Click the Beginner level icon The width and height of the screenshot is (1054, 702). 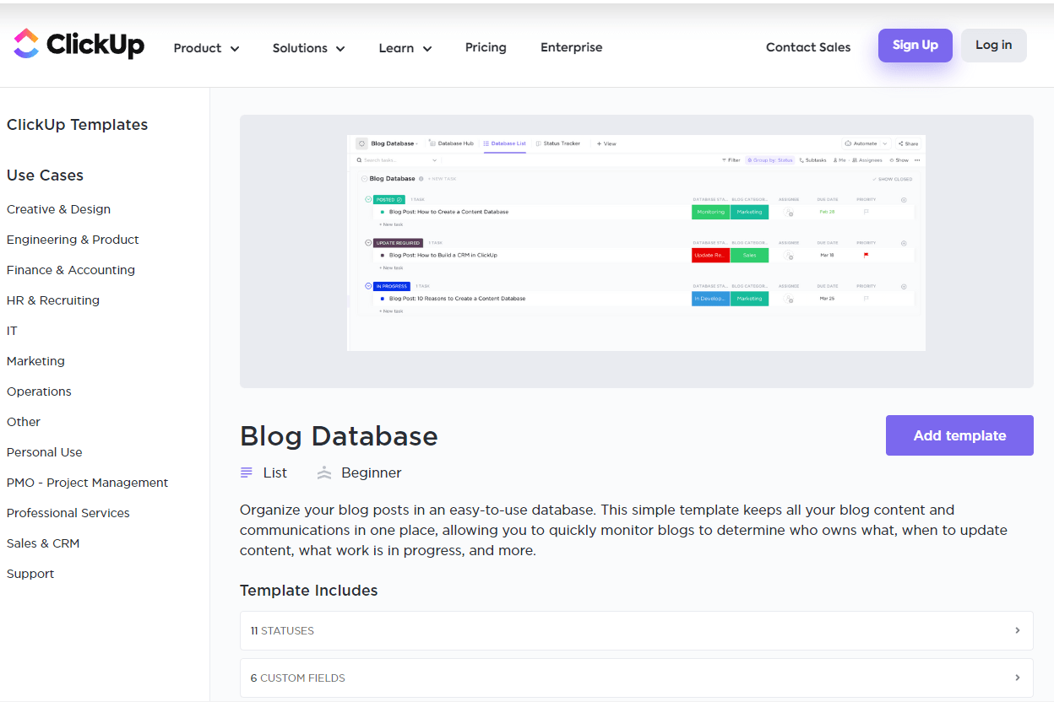point(324,472)
